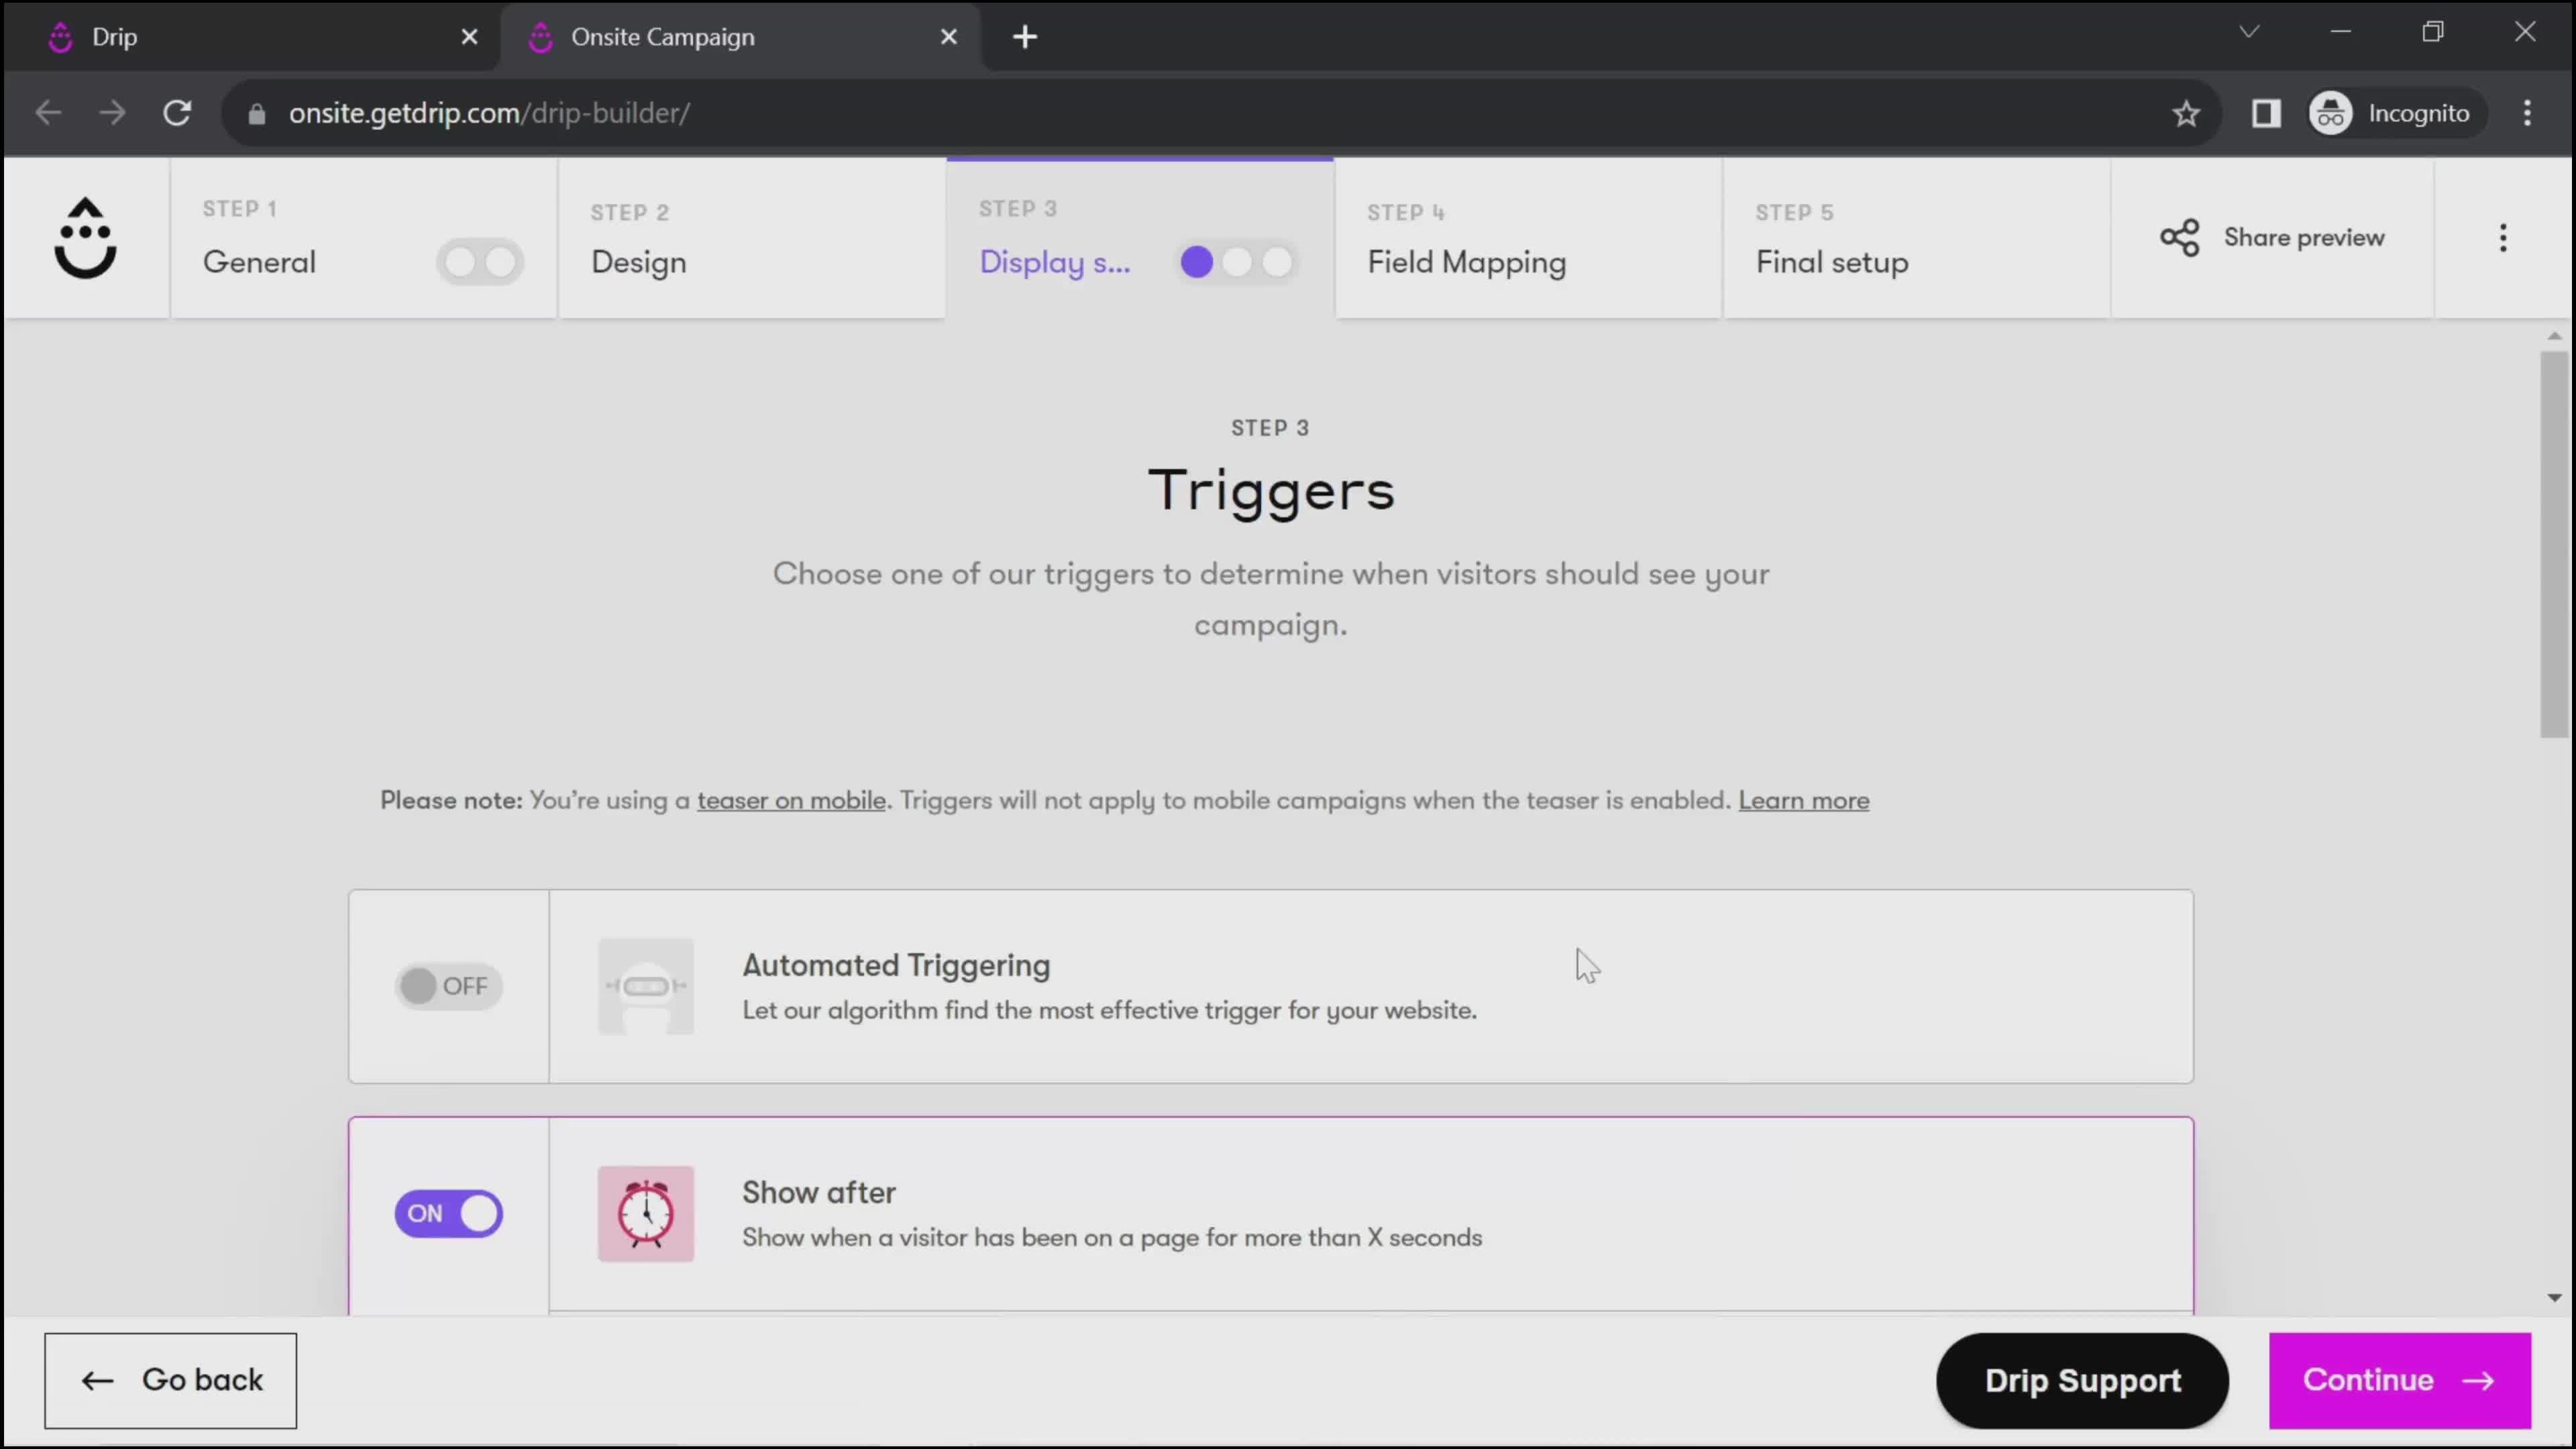Click the teaser on mobile link

click(x=791, y=800)
